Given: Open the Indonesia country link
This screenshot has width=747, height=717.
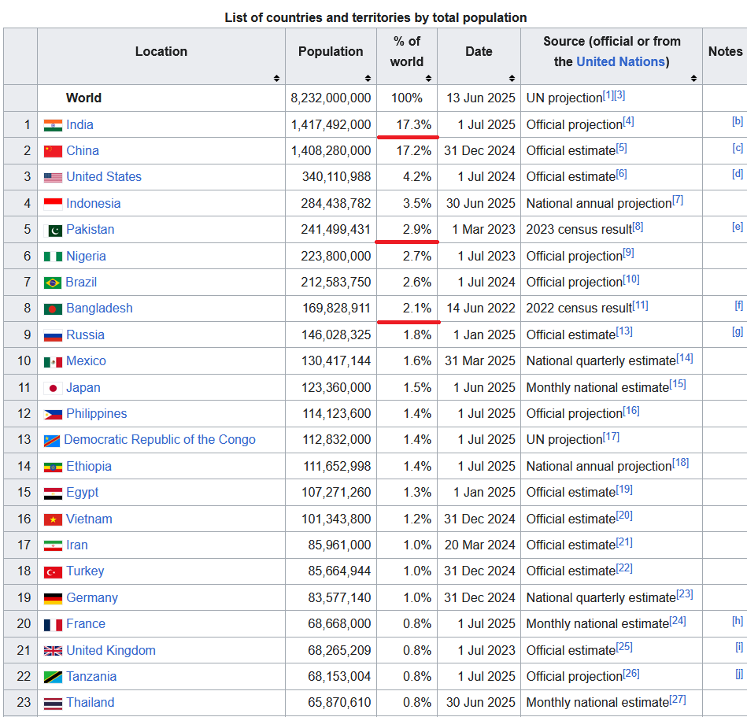Looking at the screenshot, I should tap(93, 203).
